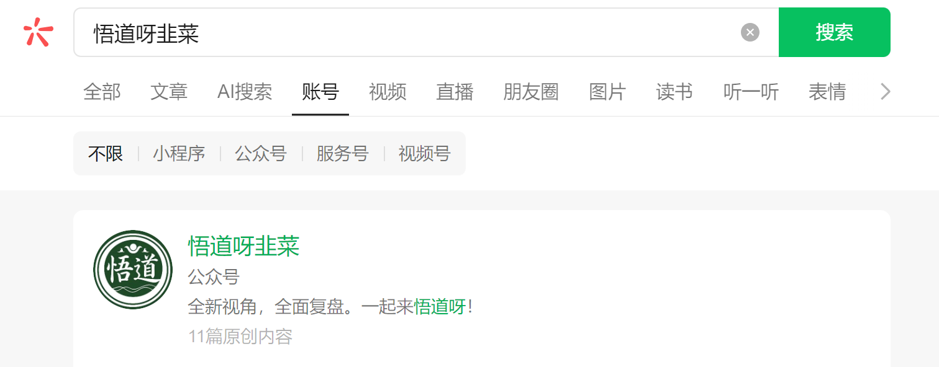Open the 直播 tab
This screenshot has width=939, height=367.
click(x=455, y=92)
